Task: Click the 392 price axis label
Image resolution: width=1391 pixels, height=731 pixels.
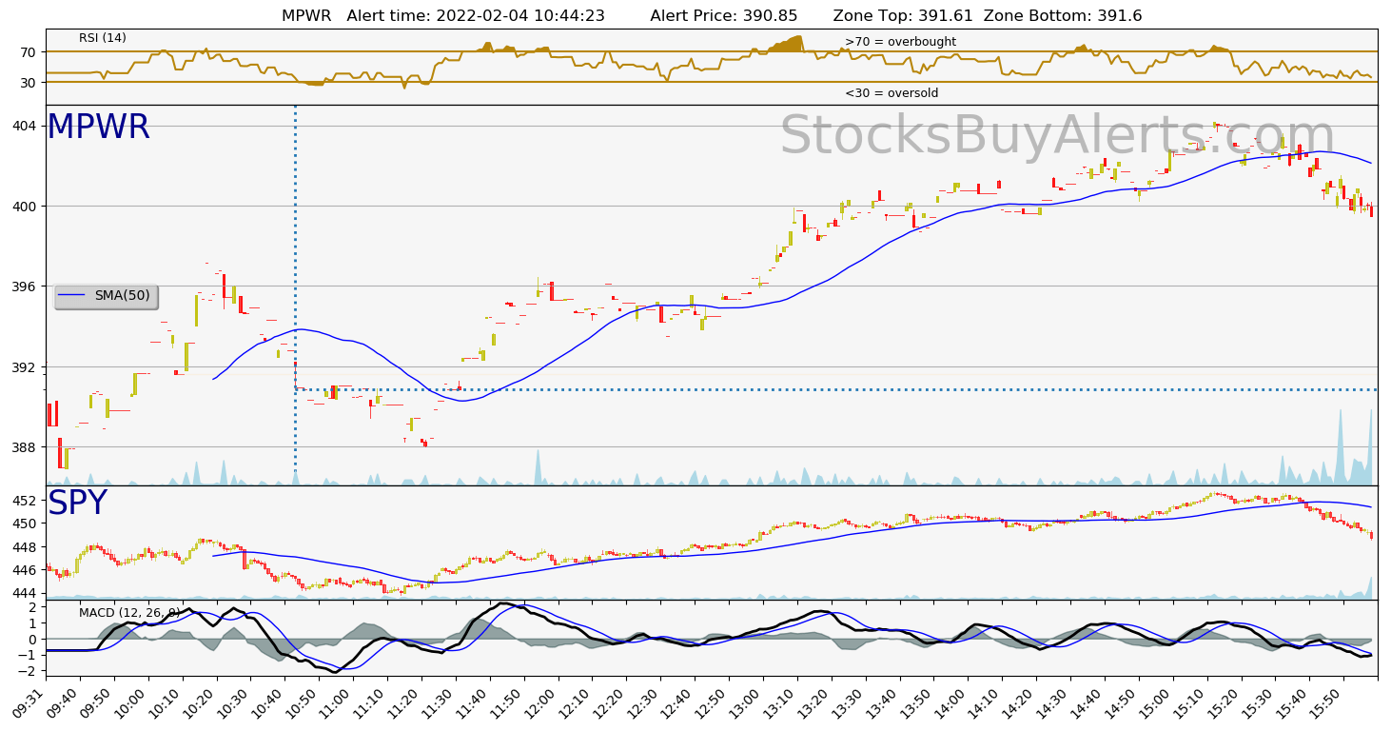Action: 26,366
